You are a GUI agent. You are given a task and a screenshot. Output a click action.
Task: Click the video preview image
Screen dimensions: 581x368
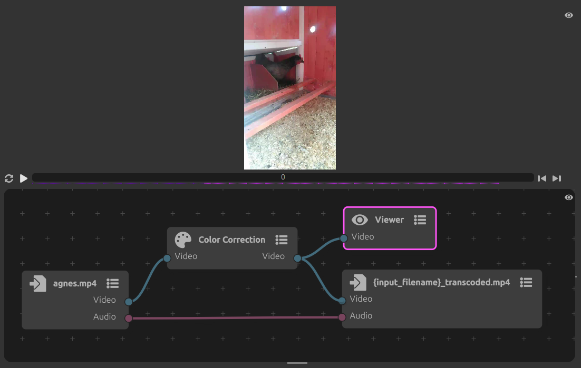[289, 88]
